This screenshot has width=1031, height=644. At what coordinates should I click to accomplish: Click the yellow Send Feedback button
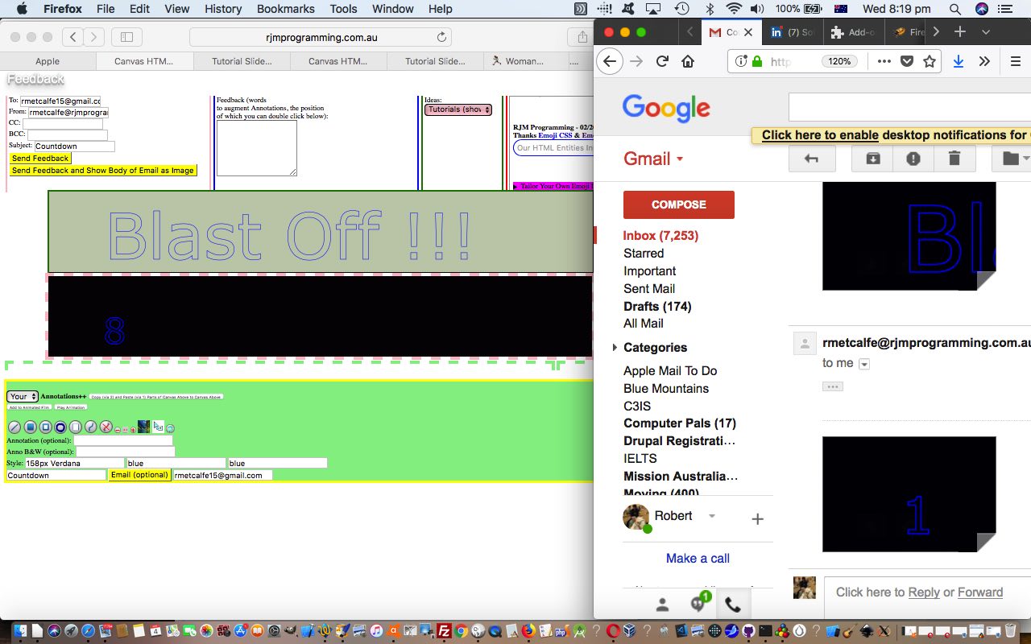point(40,159)
